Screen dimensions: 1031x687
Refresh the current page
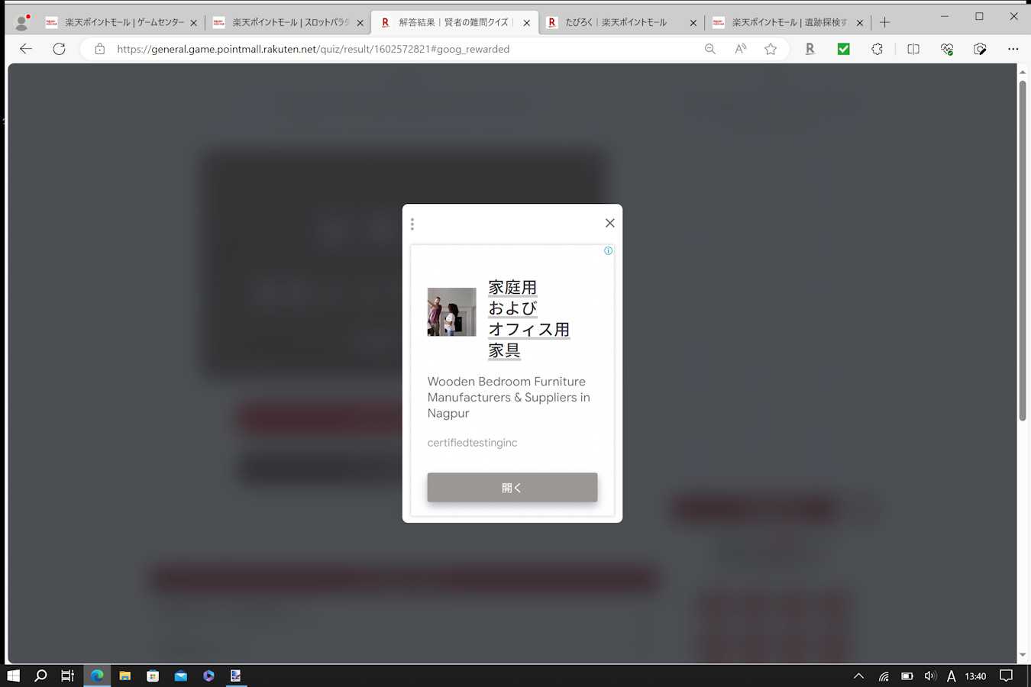coord(59,49)
